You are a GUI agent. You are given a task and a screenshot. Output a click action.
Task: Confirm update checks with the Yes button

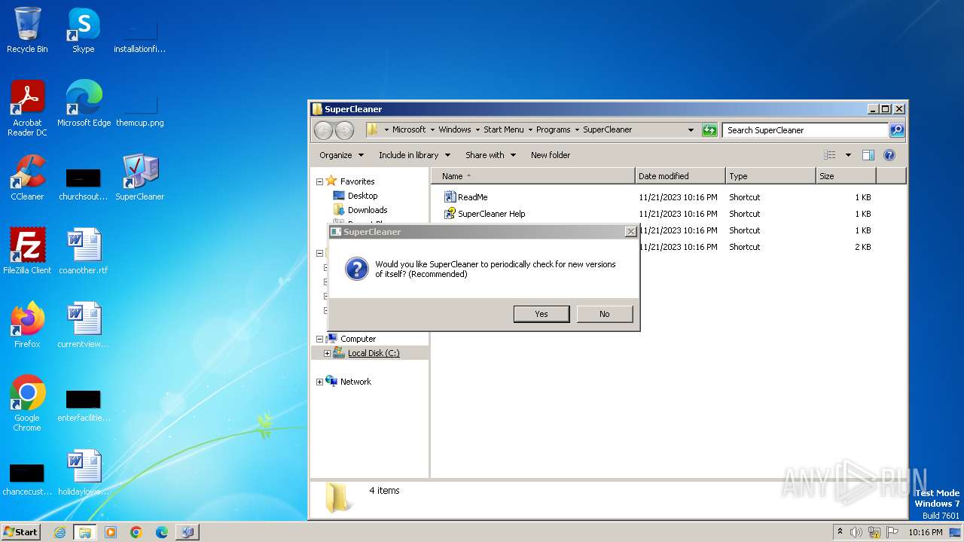541,314
